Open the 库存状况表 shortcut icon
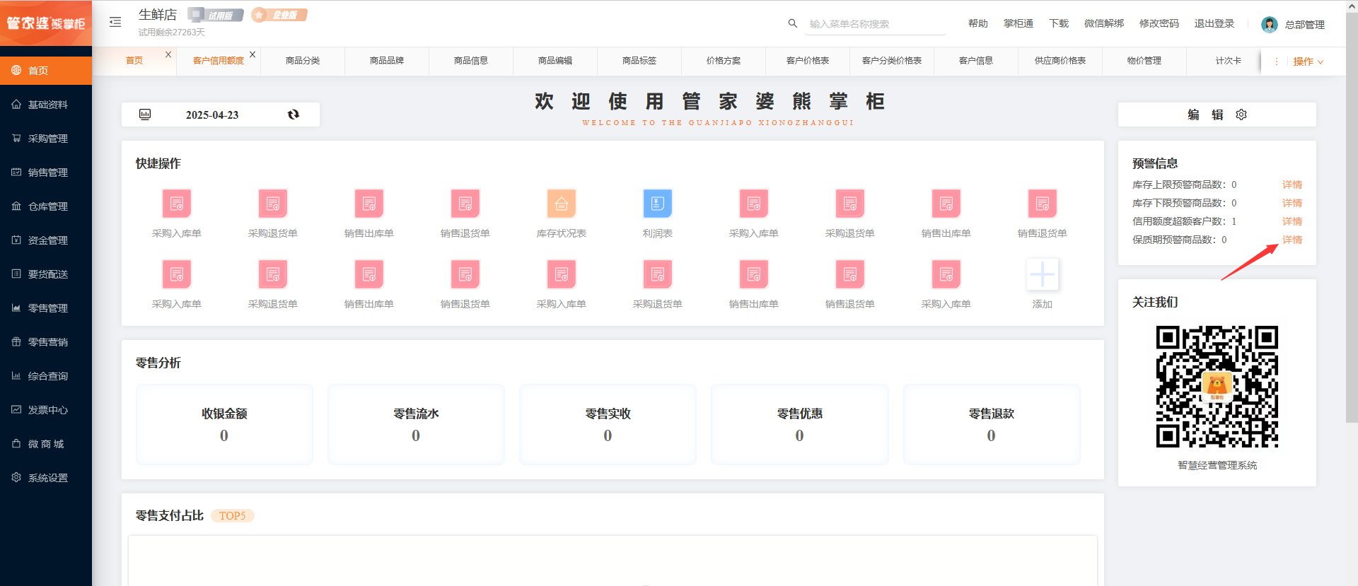Screen dimensions: 1358x586 562,204
